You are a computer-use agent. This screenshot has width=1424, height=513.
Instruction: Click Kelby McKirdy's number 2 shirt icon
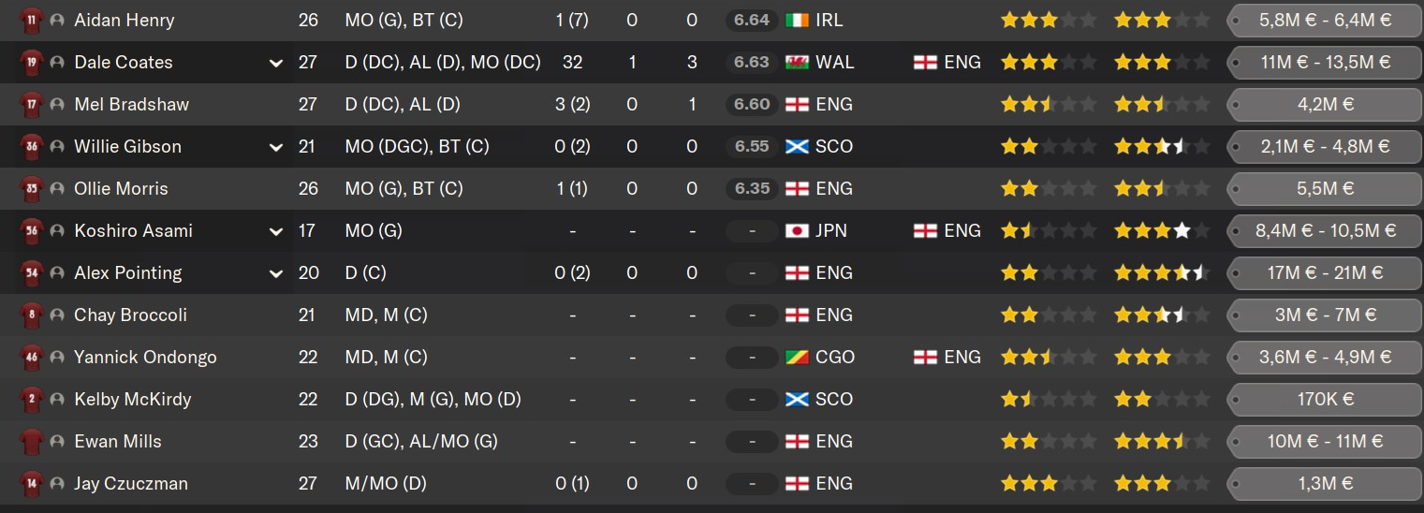[x=31, y=399]
